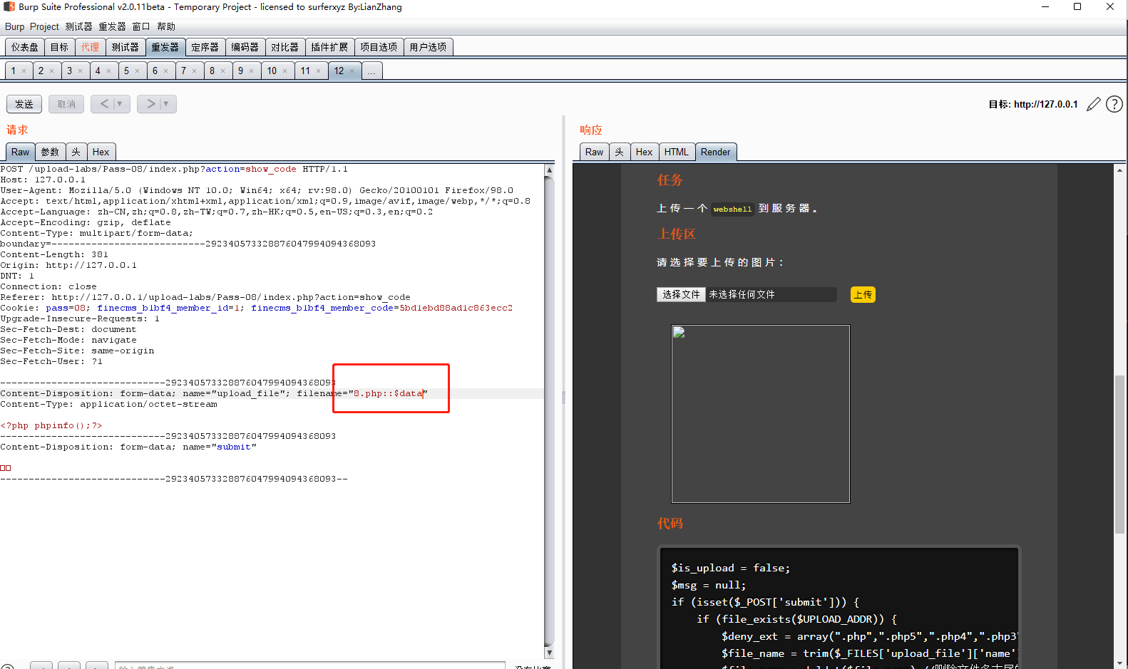Click the response pane scrollbar thumb
This screenshot has width=1128, height=669.
coord(1119,454)
